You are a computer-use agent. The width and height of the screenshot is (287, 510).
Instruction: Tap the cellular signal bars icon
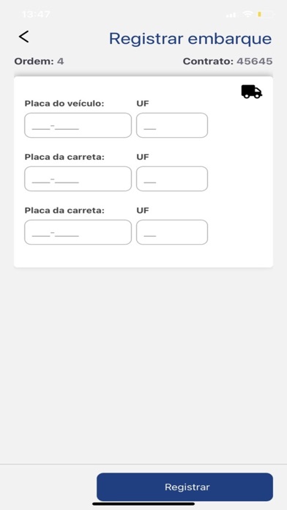231,15
